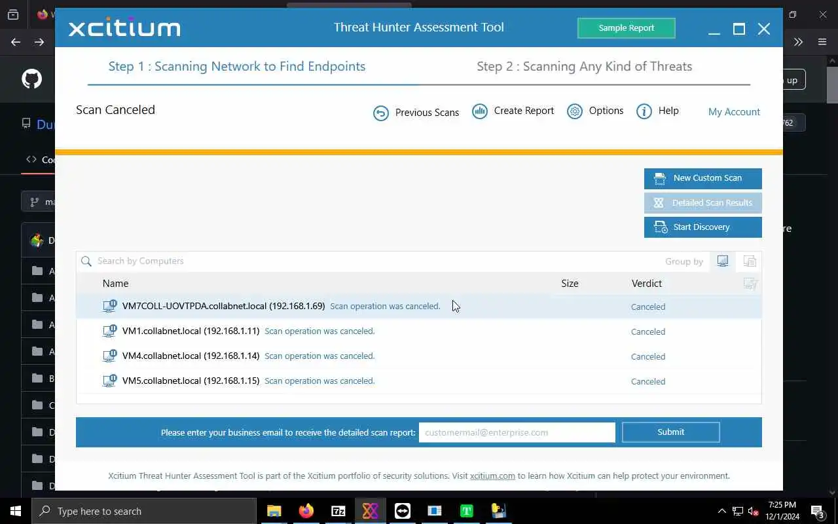Click the muted volume tray icon

click(x=754, y=512)
